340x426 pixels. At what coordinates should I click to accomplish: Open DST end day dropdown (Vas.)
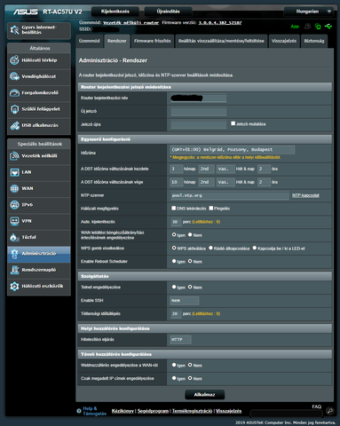225,182
